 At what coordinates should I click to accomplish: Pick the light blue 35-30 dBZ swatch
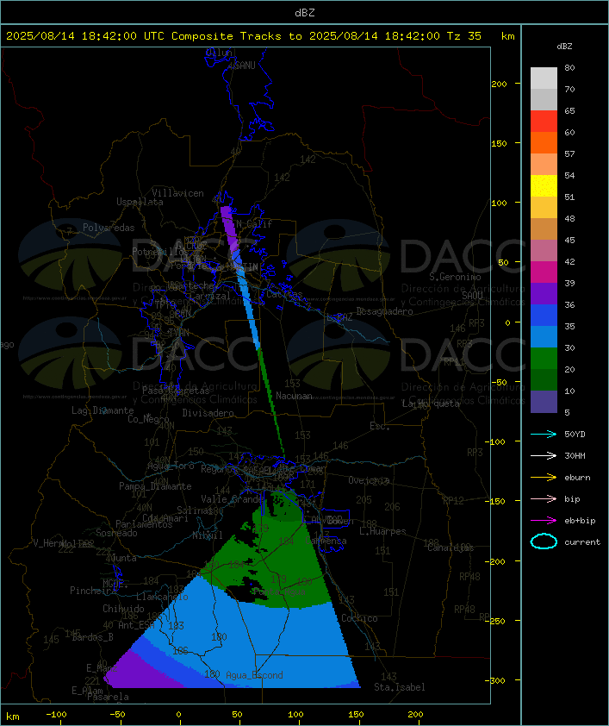tap(544, 337)
